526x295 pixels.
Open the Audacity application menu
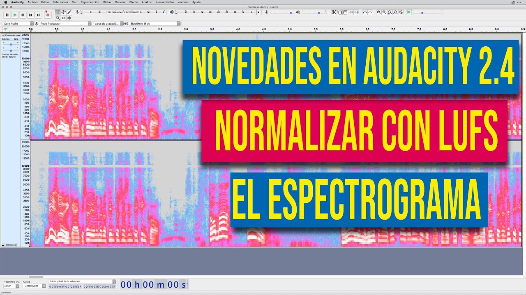point(17,2)
